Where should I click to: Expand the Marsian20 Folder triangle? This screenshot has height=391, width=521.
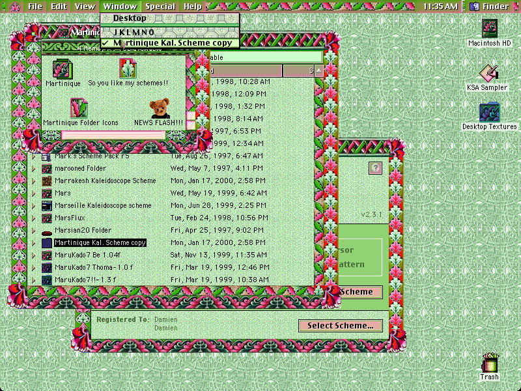click(34, 231)
